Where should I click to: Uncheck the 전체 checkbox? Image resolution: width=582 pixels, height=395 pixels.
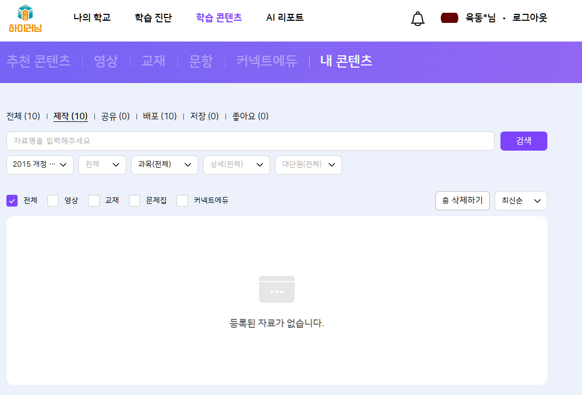[12, 201]
